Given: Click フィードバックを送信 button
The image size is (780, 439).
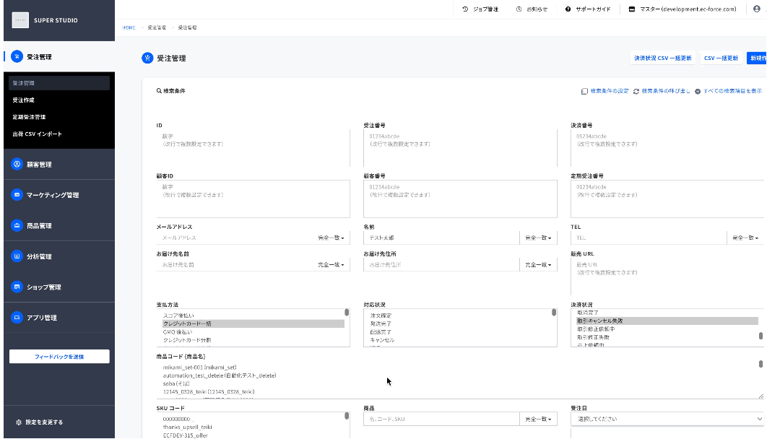Looking at the screenshot, I should (x=59, y=357).
